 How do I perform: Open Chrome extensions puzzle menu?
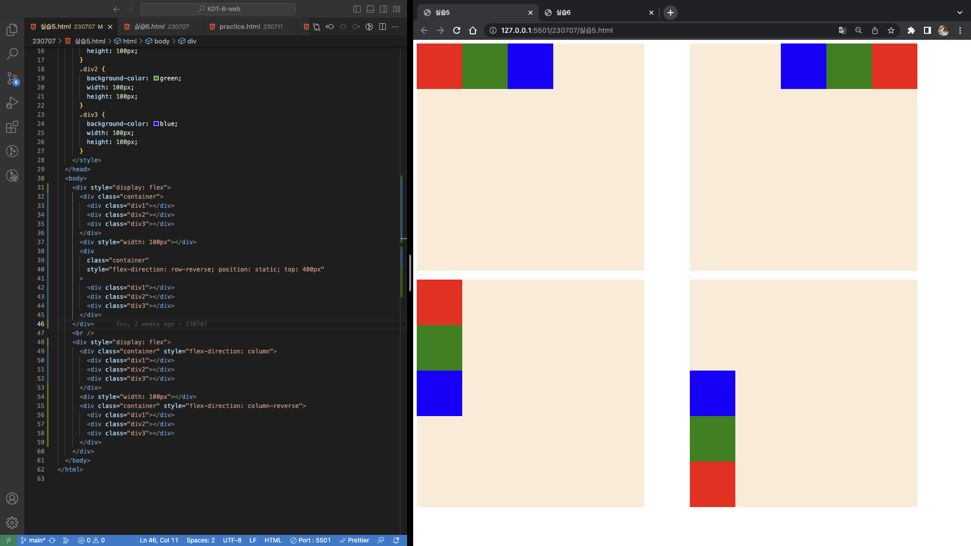tap(911, 30)
